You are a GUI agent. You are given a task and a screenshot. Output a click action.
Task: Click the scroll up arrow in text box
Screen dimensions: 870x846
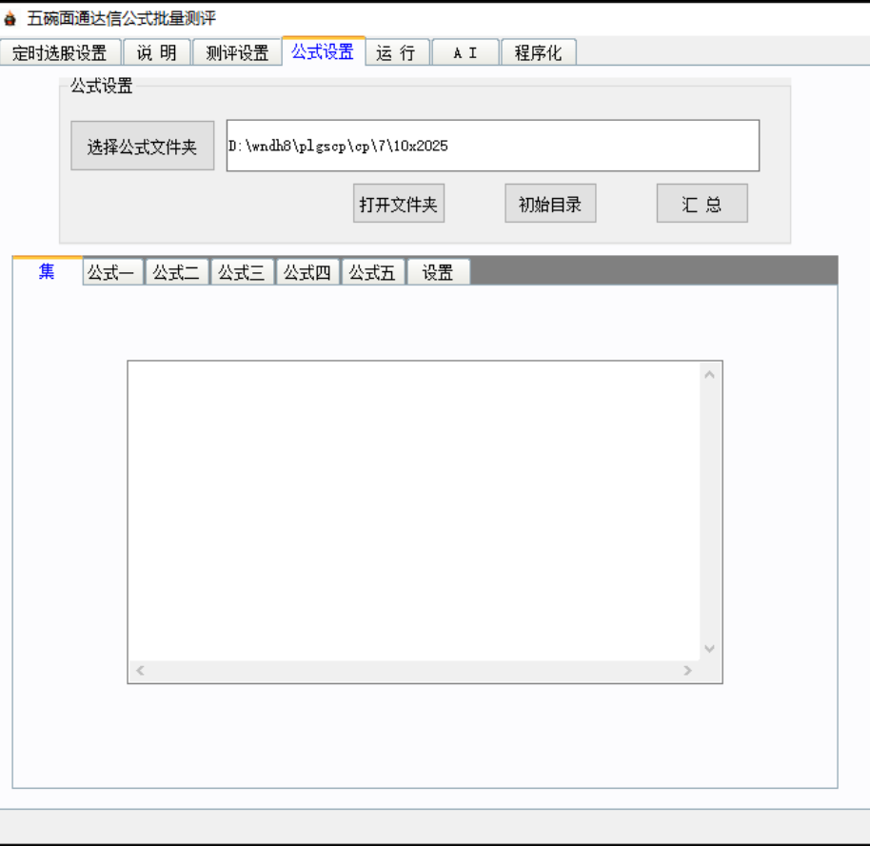point(709,375)
